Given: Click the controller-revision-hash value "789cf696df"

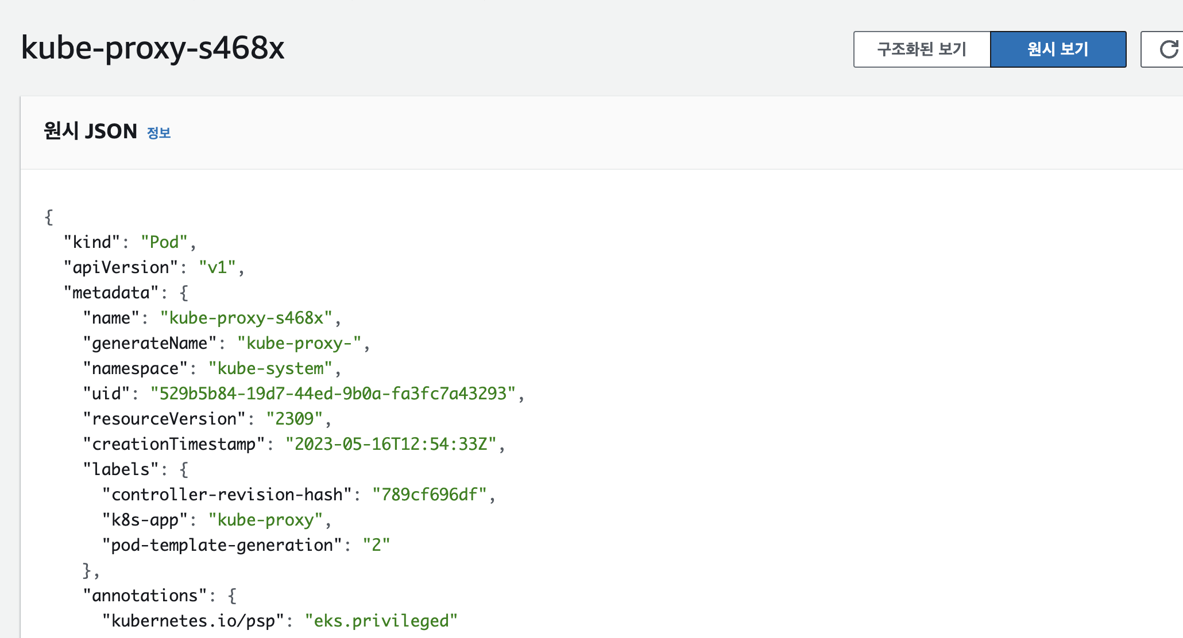Looking at the screenshot, I should [429, 495].
